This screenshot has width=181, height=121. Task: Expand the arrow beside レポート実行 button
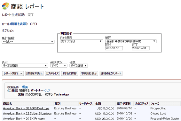[21, 73]
